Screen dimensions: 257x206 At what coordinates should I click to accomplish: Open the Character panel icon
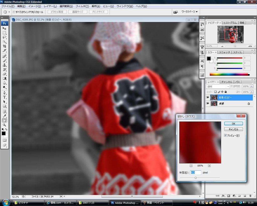tap(202, 61)
